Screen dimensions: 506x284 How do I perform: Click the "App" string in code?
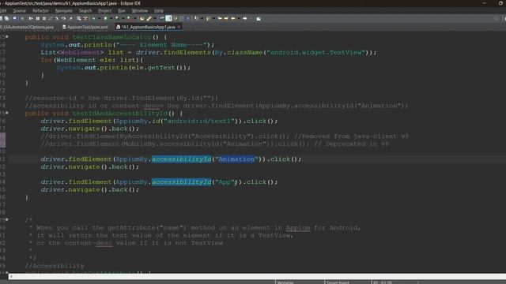225,182
